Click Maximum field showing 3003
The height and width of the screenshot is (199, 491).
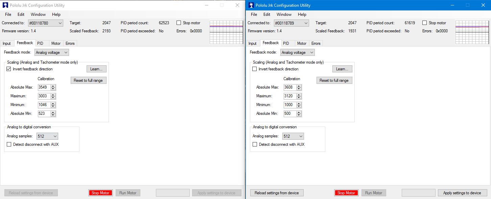click(44, 96)
